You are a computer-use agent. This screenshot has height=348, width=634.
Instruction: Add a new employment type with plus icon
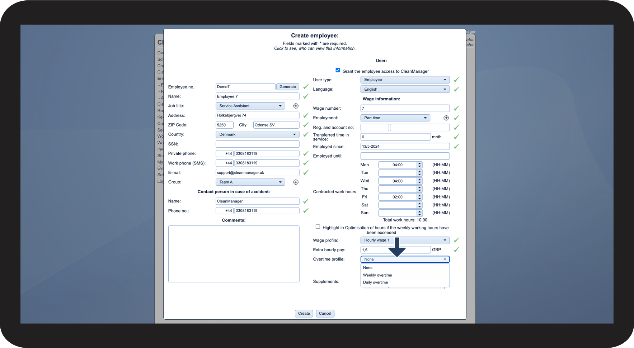pos(446,118)
